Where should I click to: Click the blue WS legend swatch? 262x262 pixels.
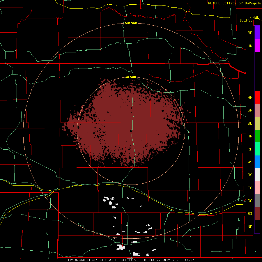(257, 162)
